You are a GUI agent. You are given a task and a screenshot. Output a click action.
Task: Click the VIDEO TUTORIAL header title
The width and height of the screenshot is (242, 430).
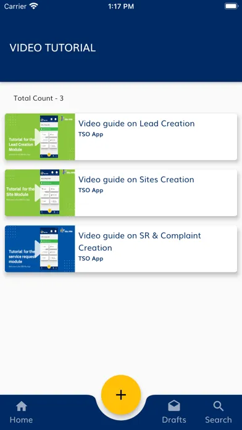52,48
